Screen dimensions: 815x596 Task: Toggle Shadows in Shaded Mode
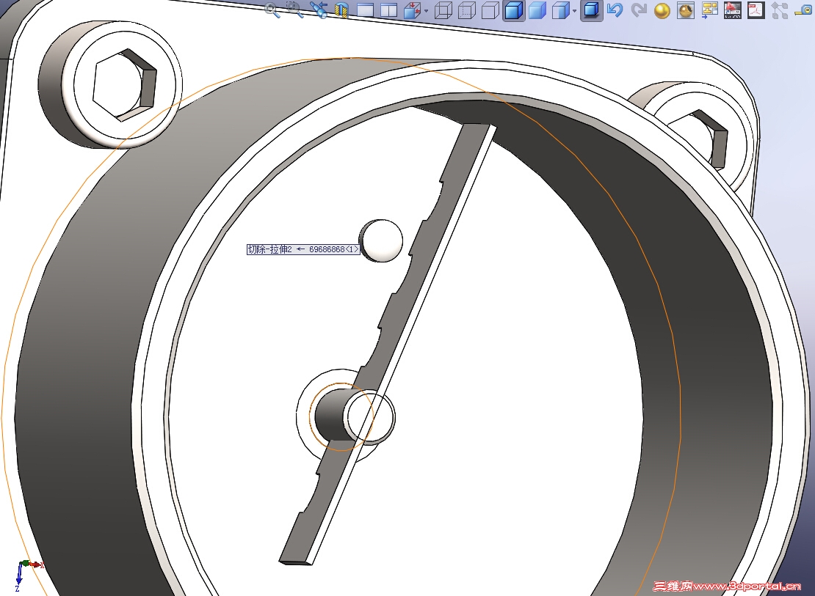coord(592,10)
